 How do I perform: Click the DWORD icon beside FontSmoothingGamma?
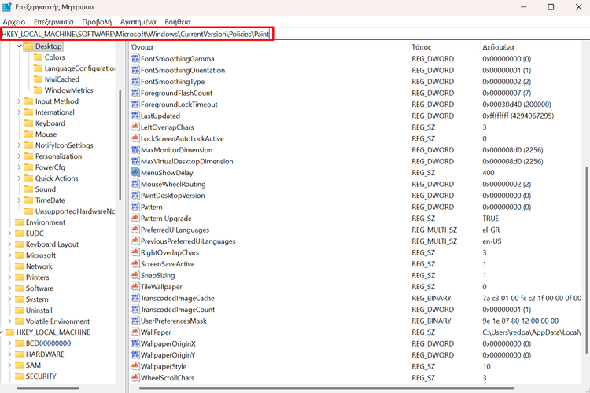pos(135,59)
